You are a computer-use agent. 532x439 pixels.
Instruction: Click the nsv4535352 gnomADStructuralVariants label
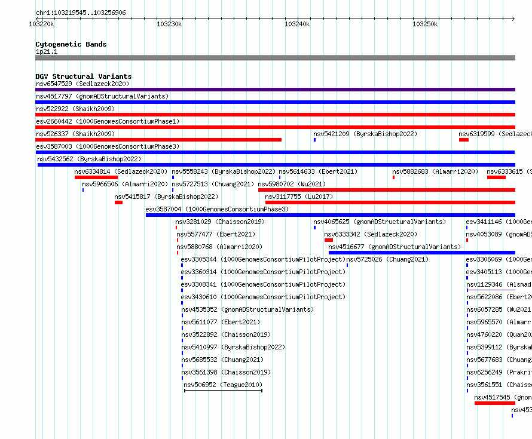point(247,309)
